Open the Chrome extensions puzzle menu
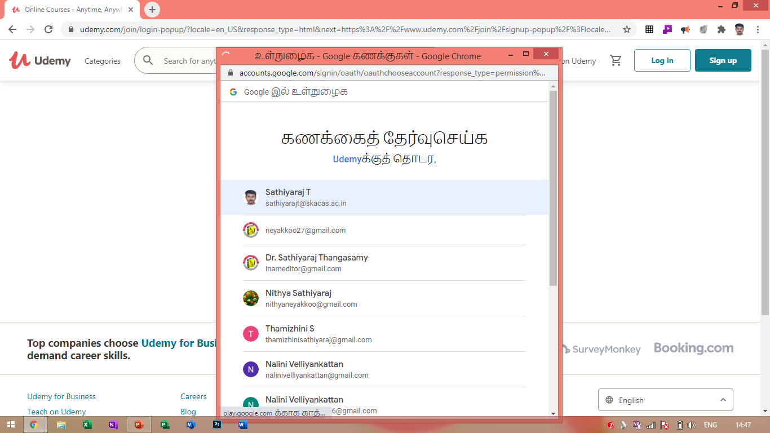Image resolution: width=770 pixels, height=433 pixels. [722, 29]
